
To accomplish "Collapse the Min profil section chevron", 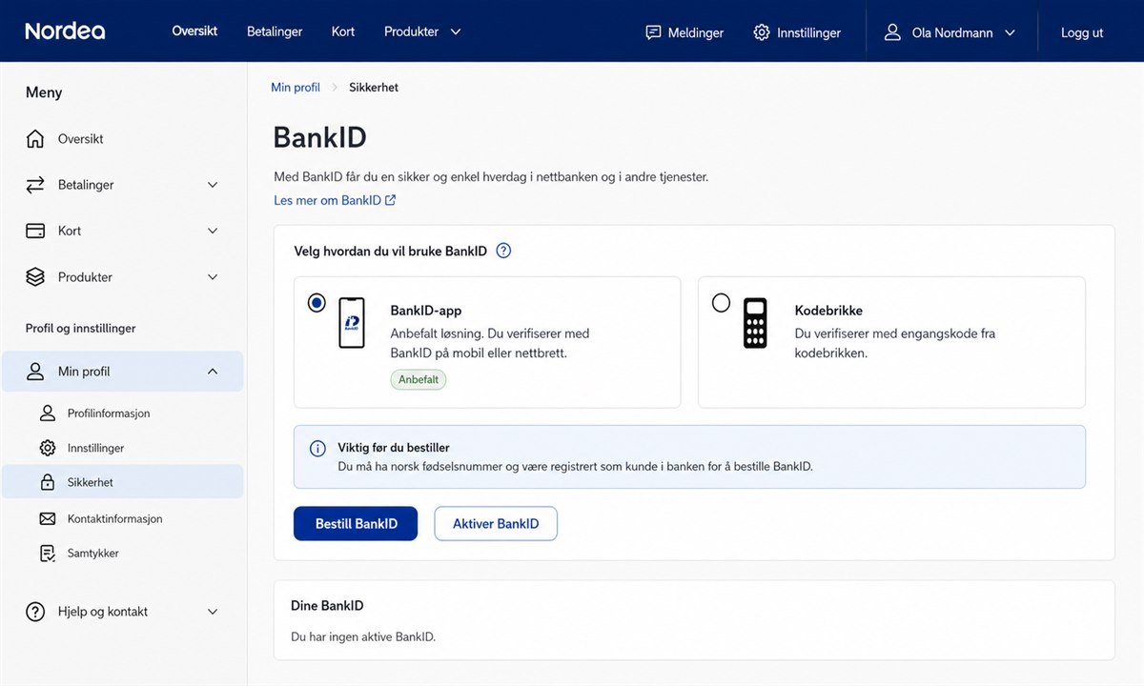I will [x=213, y=372].
